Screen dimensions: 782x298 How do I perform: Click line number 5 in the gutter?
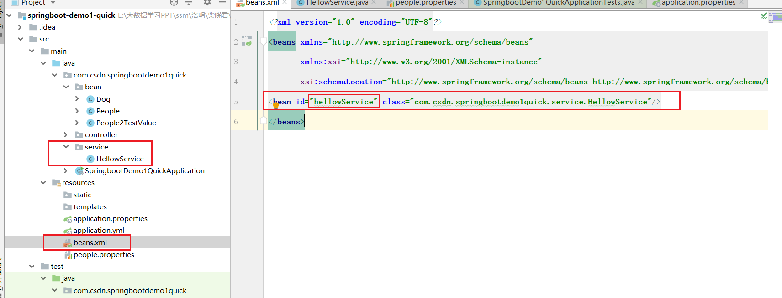point(236,102)
